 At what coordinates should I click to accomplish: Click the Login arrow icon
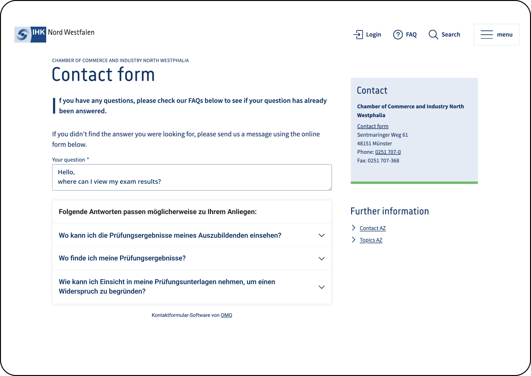[x=358, y=34]
